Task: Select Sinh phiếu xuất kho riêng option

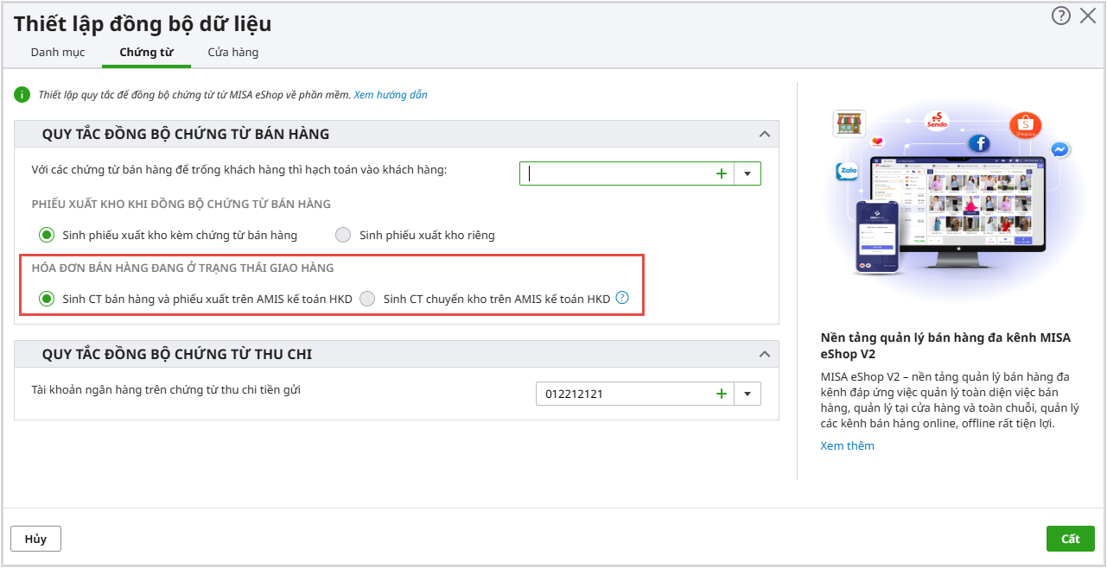Action: click(343, 235)
